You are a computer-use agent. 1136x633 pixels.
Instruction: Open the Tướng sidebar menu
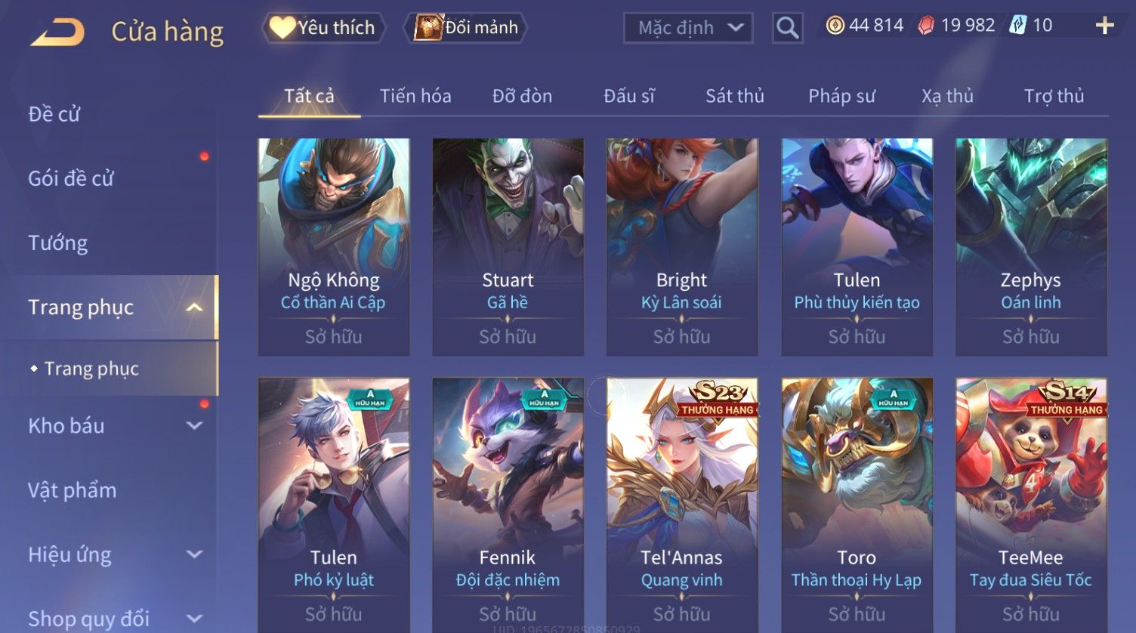(x=58, y=243)
